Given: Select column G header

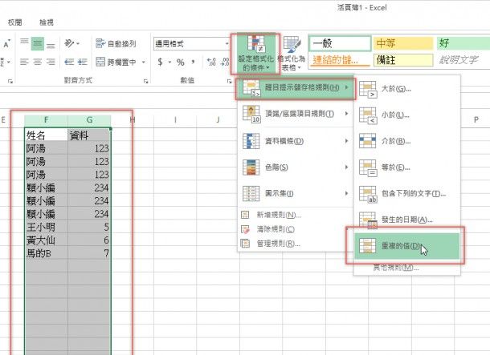Looking at the screenshot, I should point(89,120).
